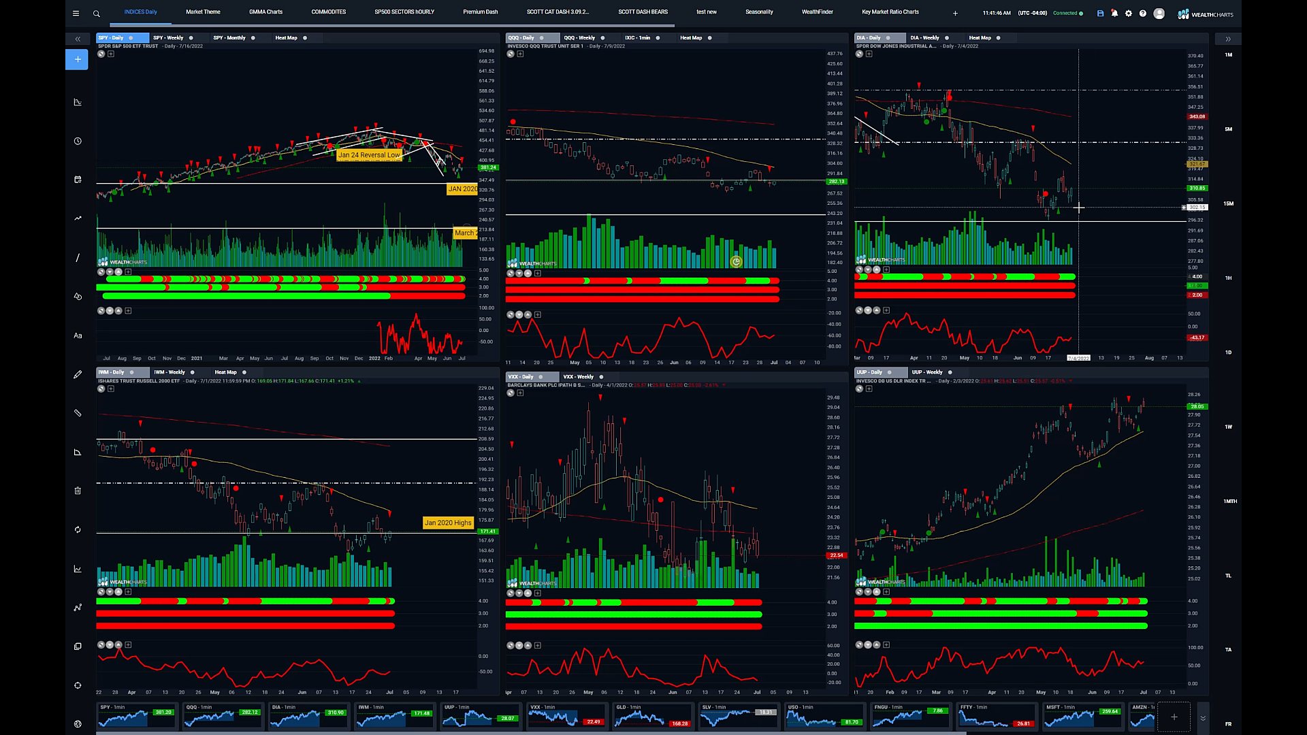1307x735 pixels.
Task: Select the 1MTH timeframe button
Action: [1229, 502]
